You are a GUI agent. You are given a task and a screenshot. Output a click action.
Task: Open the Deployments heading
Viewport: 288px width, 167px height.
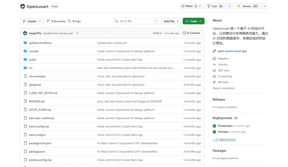(x=222, y=118)
